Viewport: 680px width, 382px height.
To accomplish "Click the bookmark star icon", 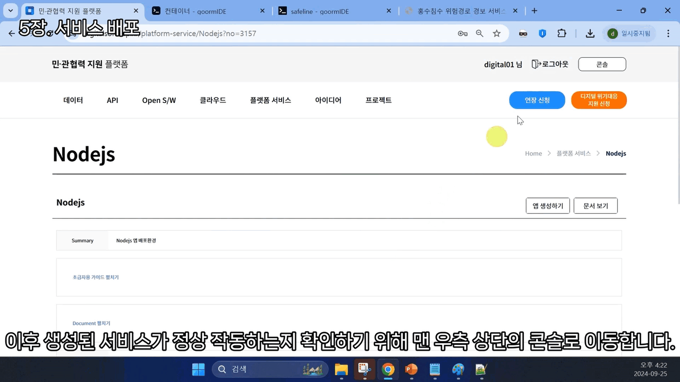I will 497,33.
